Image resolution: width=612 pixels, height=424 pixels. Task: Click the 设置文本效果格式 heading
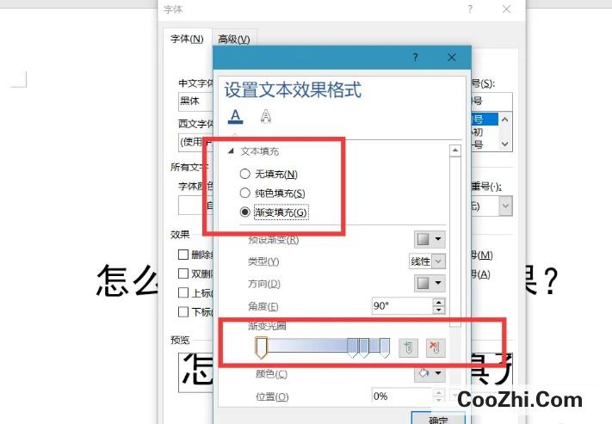[293, 89]
